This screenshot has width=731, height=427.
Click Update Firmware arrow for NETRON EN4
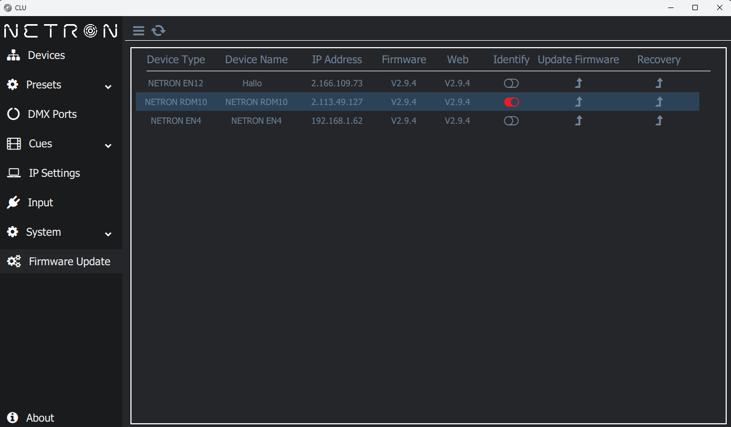[x=579, y=121]
